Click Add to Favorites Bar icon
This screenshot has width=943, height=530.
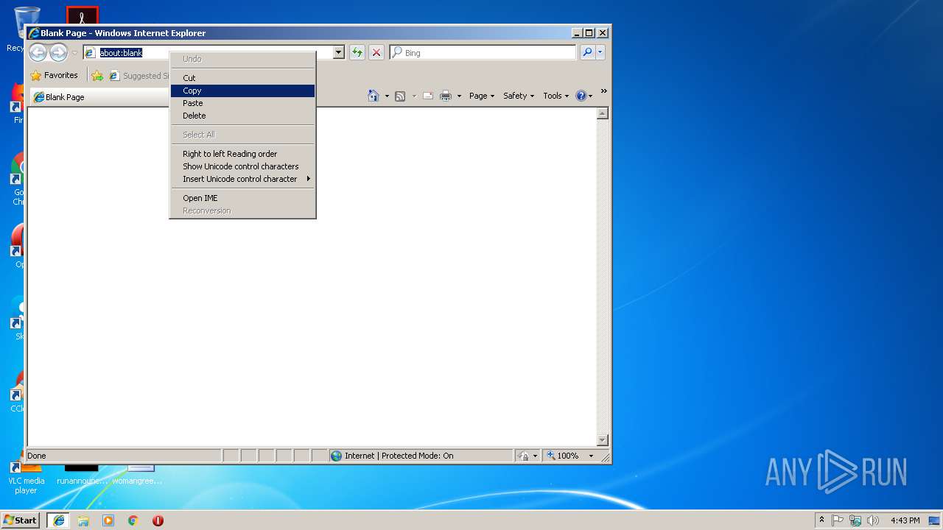pyautogui.click(x=97, y=75)
